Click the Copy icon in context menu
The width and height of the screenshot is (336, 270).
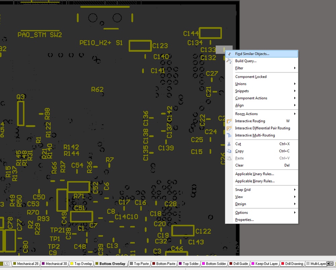(229, 151)
